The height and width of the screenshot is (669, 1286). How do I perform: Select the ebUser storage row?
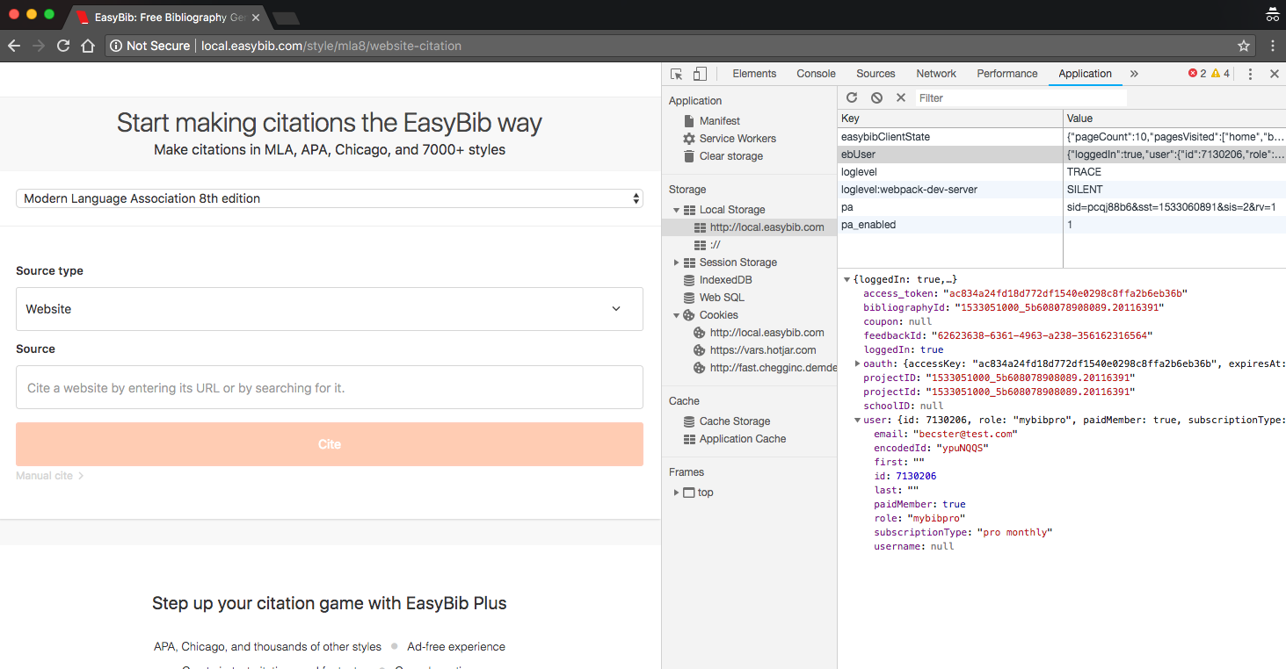click(x=1062, y=155)
